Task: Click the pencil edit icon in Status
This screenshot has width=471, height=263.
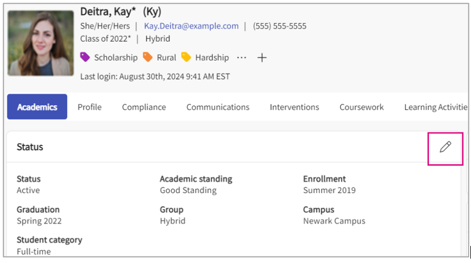Action: click(x=445, y=147)
